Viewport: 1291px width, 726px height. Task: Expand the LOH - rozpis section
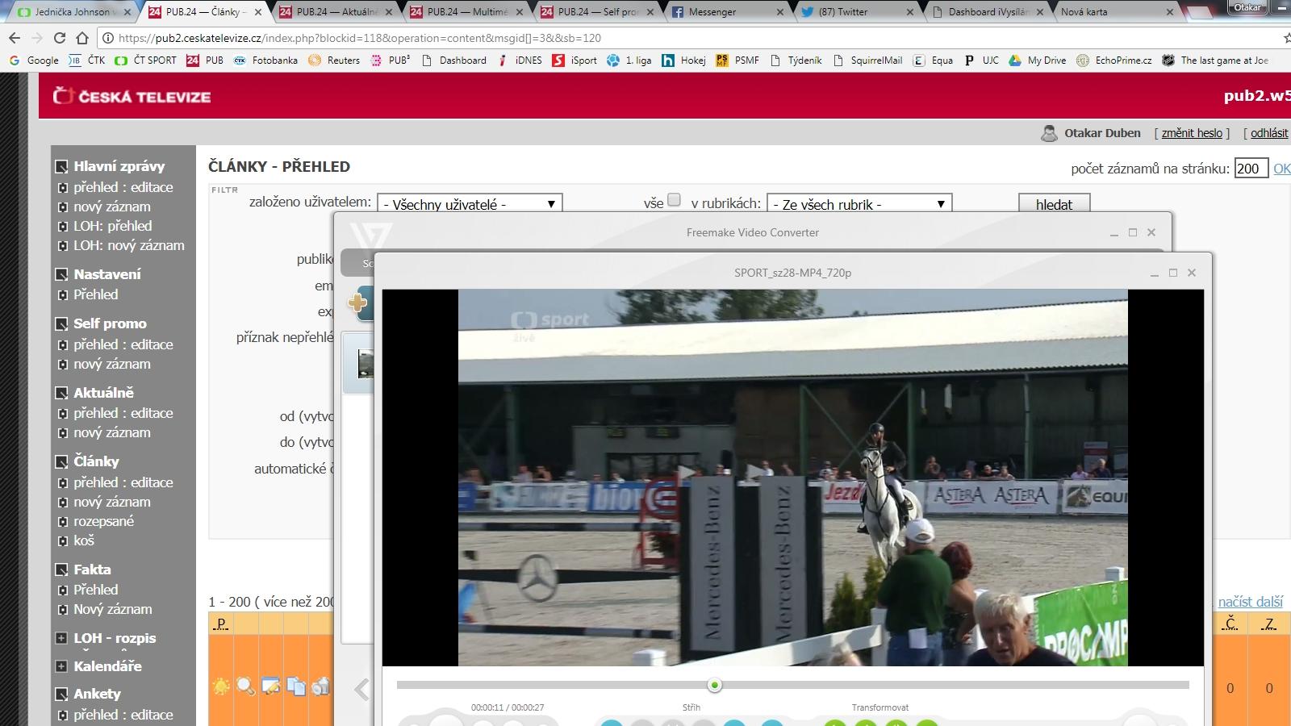point(61,638)
